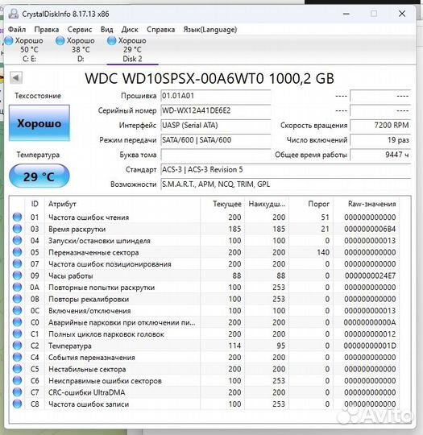Go to previous disk with left arrow
This screenshot has width=423, height=435.
[x=16, y=77]
